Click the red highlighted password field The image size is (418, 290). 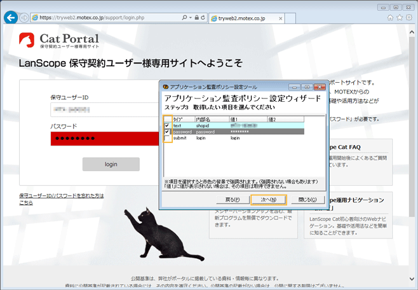[x=104, y=139]
